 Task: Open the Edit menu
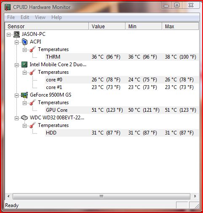[25, 17]
